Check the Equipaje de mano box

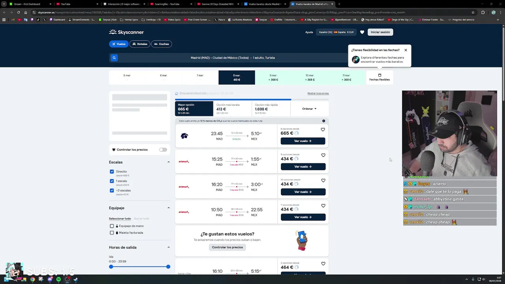tap(112, 226)
